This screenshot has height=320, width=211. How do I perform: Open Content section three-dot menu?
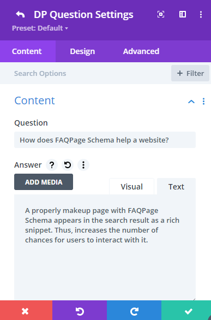(203, 101)
